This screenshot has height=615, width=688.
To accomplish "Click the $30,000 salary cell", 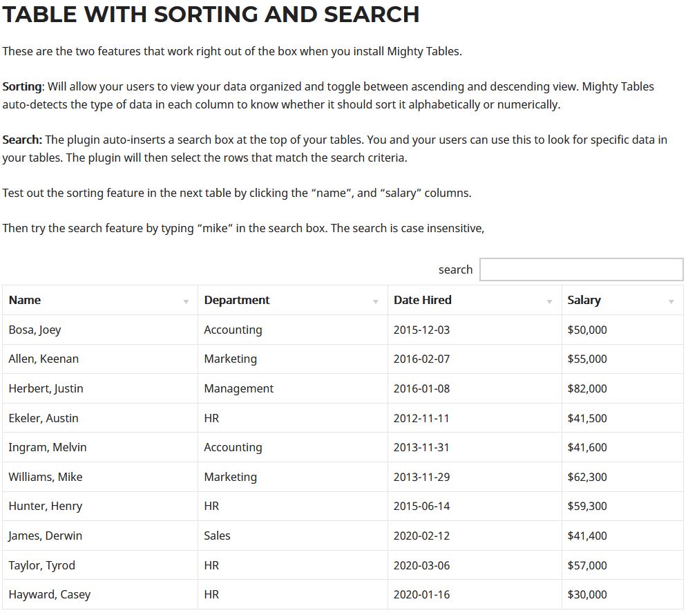I will 587,594.
